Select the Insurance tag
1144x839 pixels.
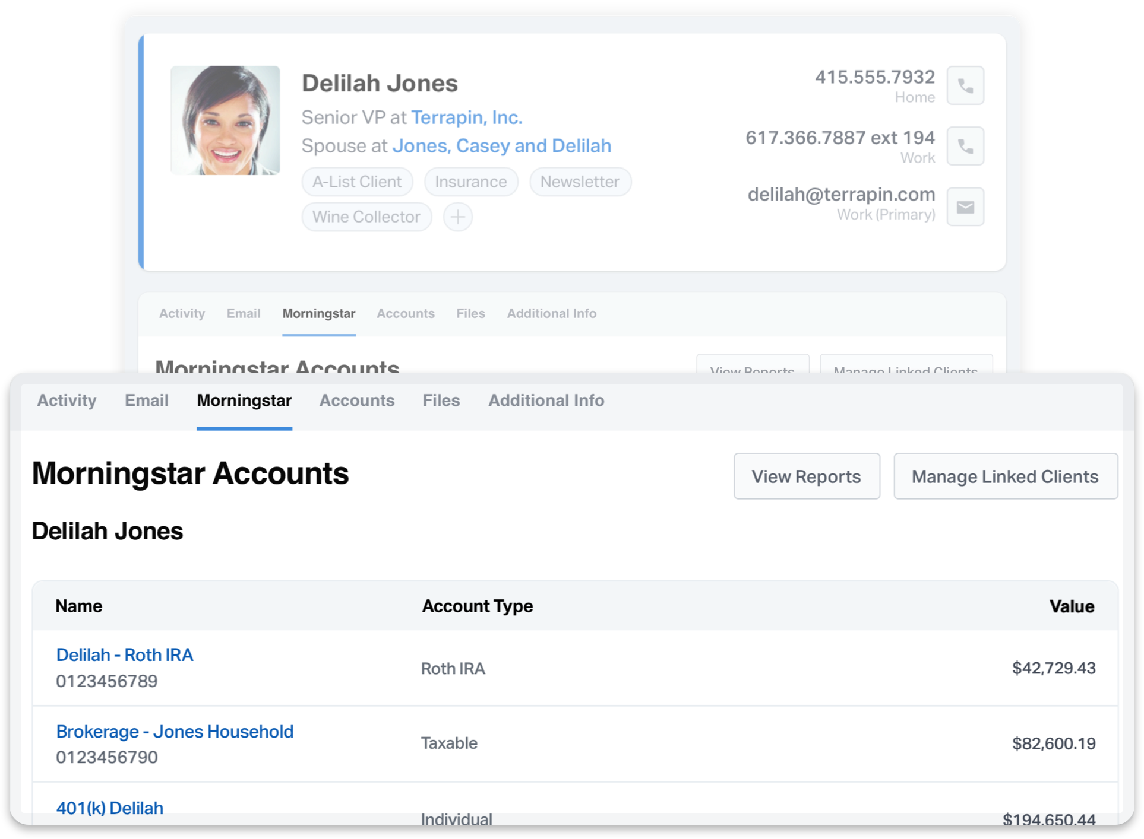coord(470,182)
